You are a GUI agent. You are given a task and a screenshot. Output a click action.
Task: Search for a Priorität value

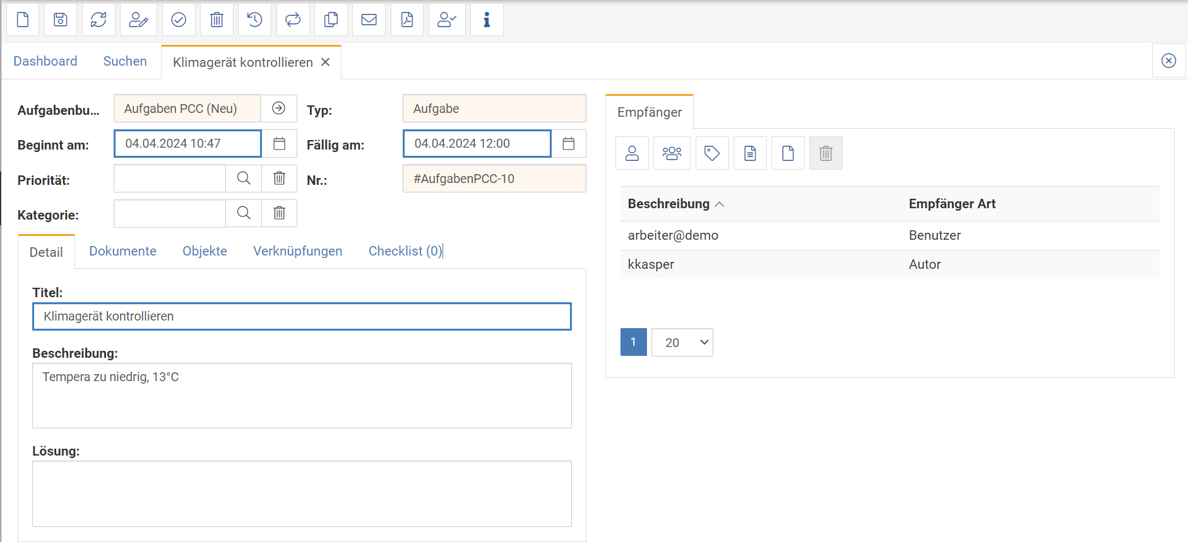(244, 179)
